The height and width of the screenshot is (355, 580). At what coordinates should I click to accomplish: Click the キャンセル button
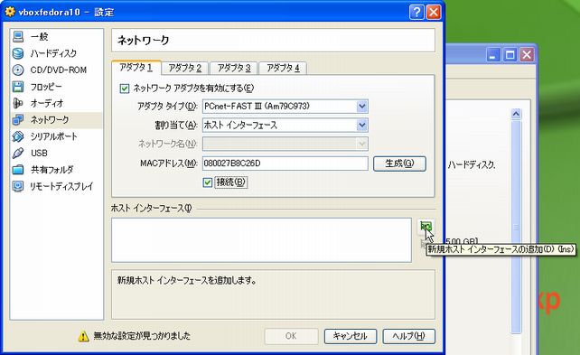coord(351,336)
